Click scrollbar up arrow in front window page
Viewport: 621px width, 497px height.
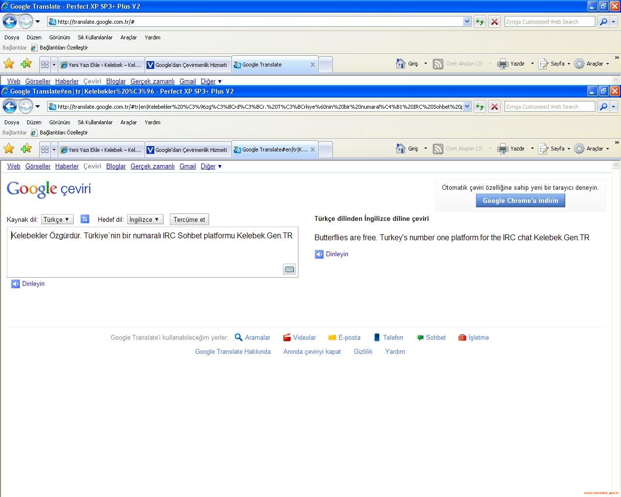coord(616,166)
